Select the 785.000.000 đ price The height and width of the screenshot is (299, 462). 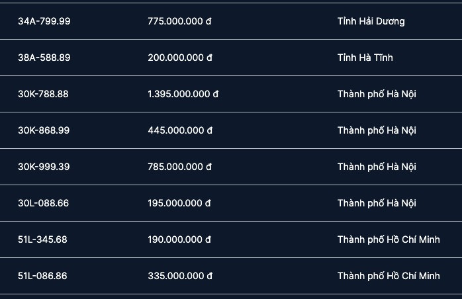click(x=179, y=167)
